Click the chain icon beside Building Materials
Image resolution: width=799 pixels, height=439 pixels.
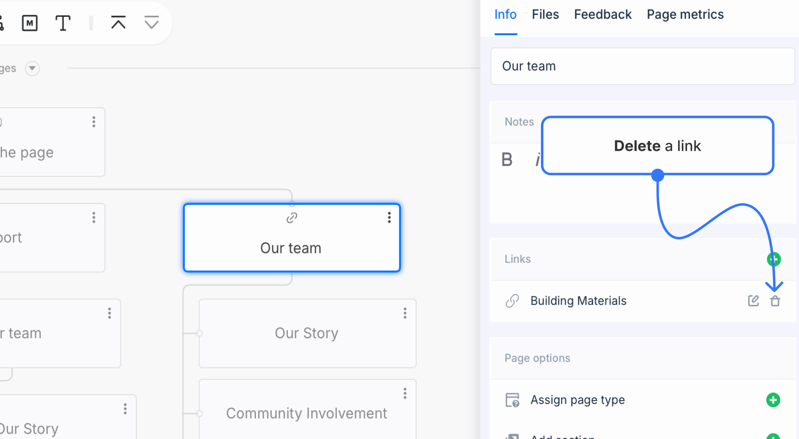pos(512,301)
